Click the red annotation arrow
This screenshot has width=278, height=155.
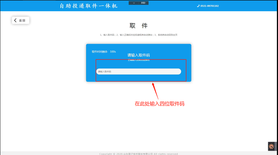[x=155, y=90]
